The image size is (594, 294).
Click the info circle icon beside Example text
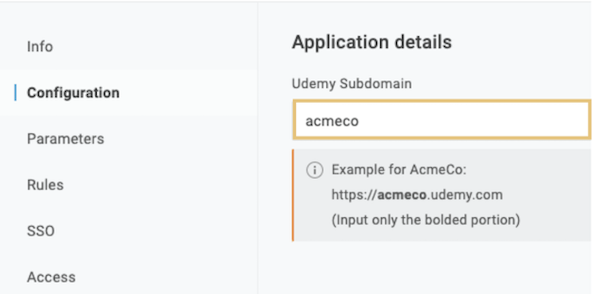point(314,170)
